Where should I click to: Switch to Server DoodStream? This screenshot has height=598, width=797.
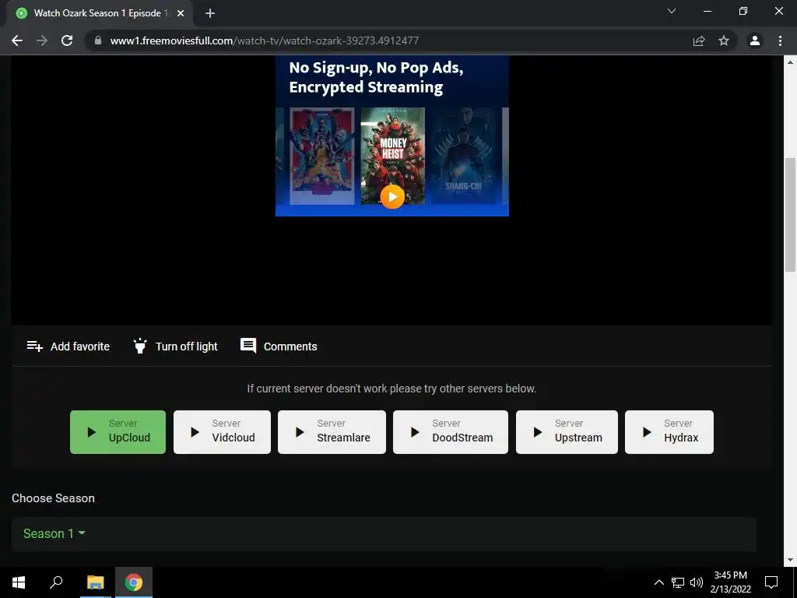coord(451,431)
